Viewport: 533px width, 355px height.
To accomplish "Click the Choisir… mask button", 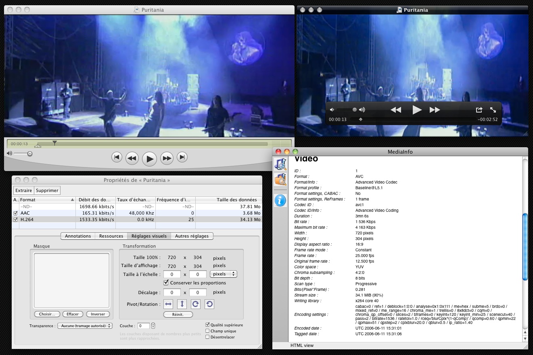I will click(x=47, y=314).
